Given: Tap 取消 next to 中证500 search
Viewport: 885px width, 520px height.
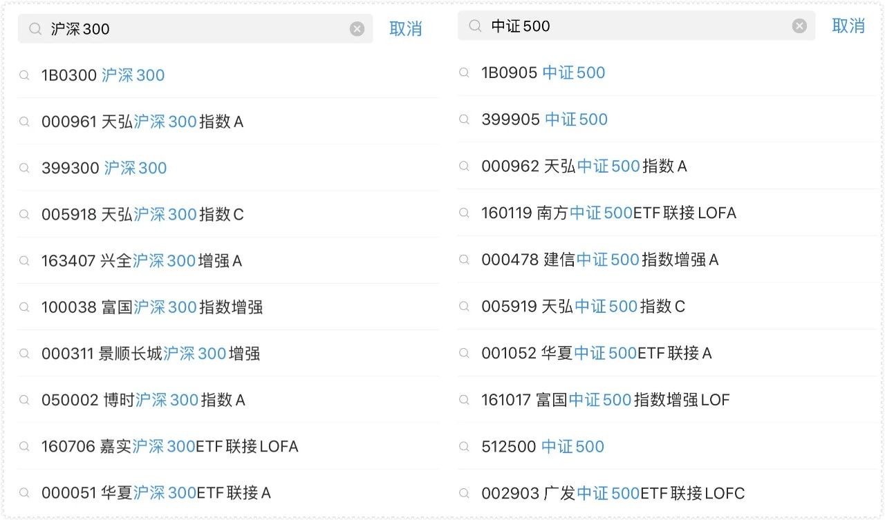Looking at the screenshot, I should (x=848, y=26).
